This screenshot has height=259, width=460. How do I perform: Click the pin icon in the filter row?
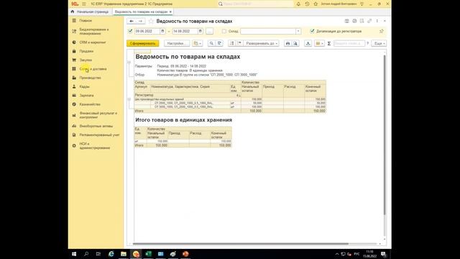point(382,31)
